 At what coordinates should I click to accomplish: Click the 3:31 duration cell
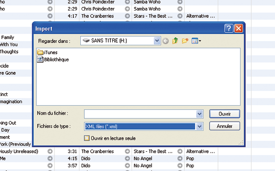tap(72, 151)
